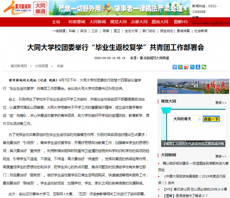Click 更多 next to 大同新闻 sidebar heading
Viewport: 230px width, 198px height.
coord(221,156)
